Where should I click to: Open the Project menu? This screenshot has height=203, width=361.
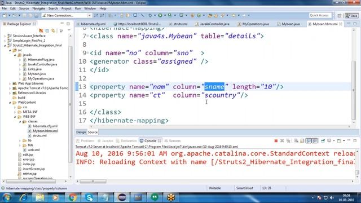[67, 8]
